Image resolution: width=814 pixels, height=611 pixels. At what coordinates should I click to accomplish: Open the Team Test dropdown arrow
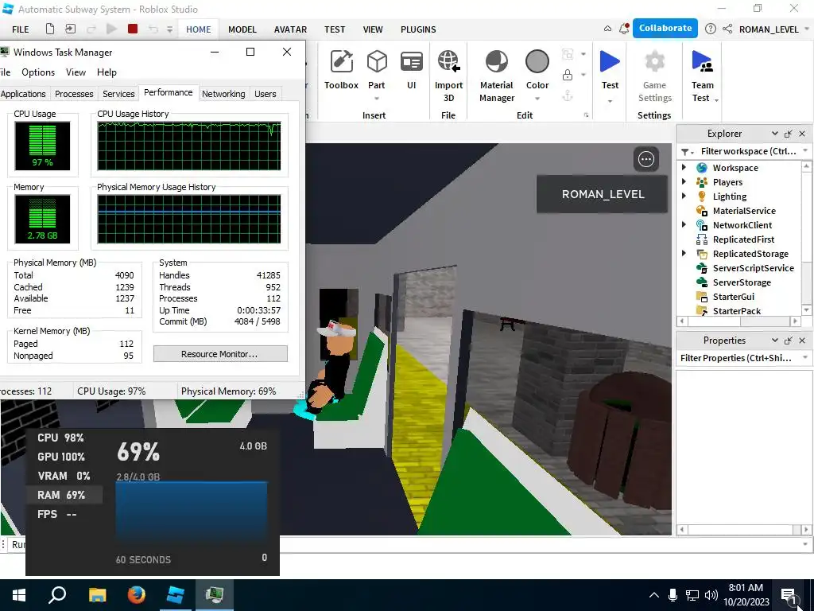tap(716, 99)
